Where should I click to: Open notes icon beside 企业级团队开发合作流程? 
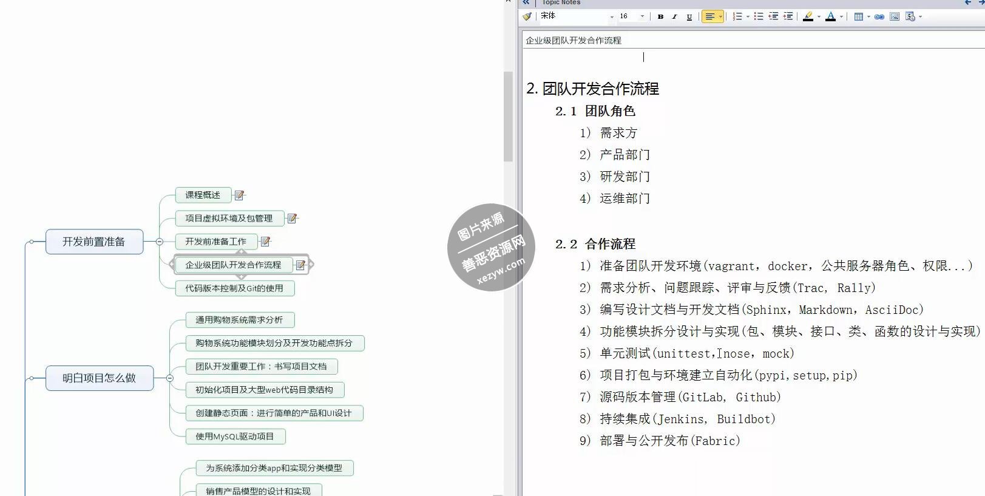[300, 265]
